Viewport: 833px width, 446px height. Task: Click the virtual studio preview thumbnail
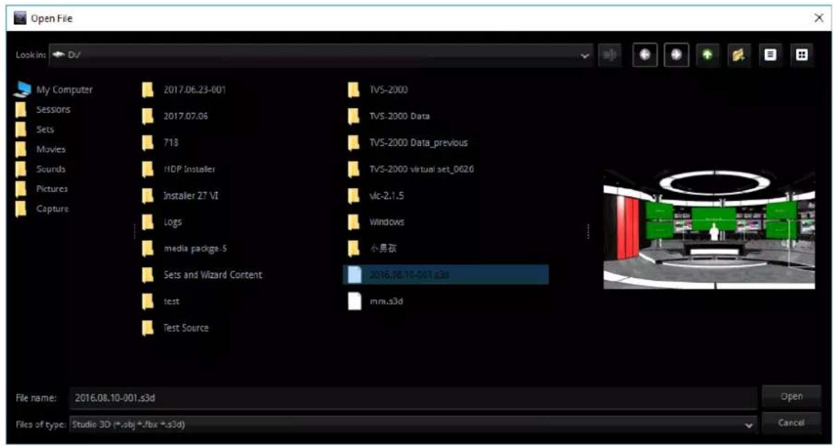[x=709, y=230]
